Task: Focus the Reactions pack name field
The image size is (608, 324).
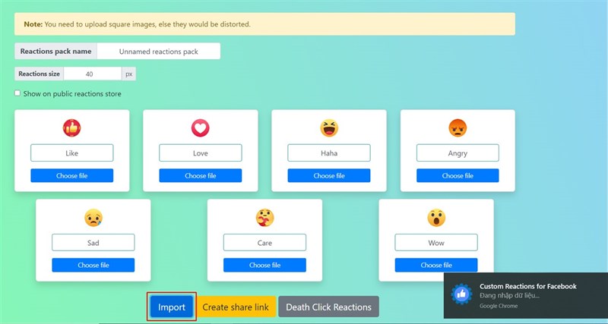Action: (159, 51)
